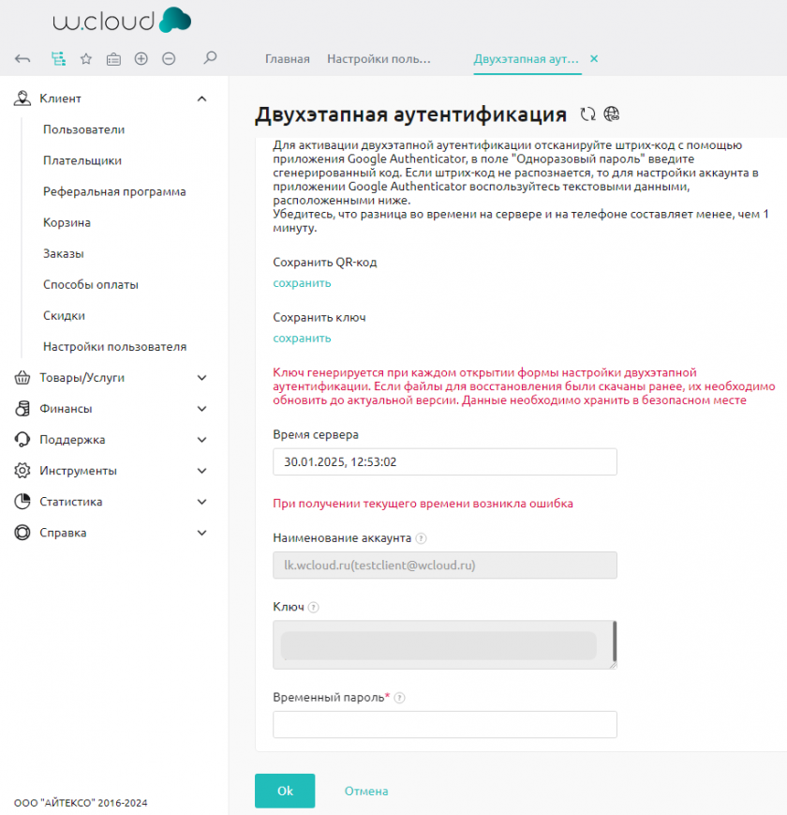The image size is (787, 815).
Task: Collapse the Клиент menu section
Action: pyautogui.click(x=201, y=98)
